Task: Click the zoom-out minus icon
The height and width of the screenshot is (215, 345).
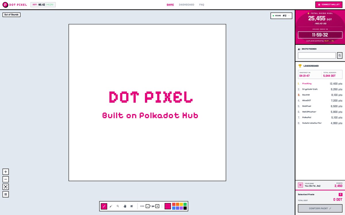Action: [5, 179]
